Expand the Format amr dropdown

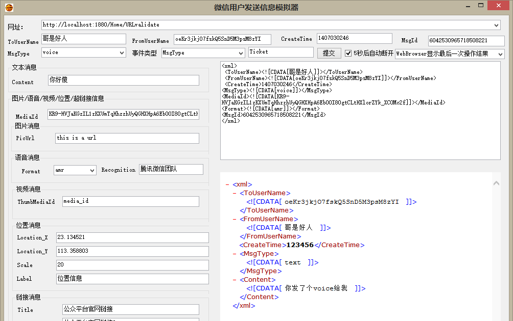click(x=92, y=170)
